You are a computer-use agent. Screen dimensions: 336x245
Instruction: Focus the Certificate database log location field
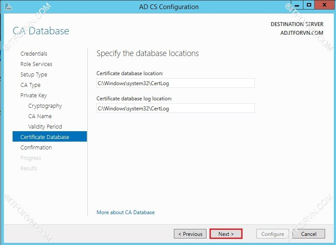coord(175,109)
